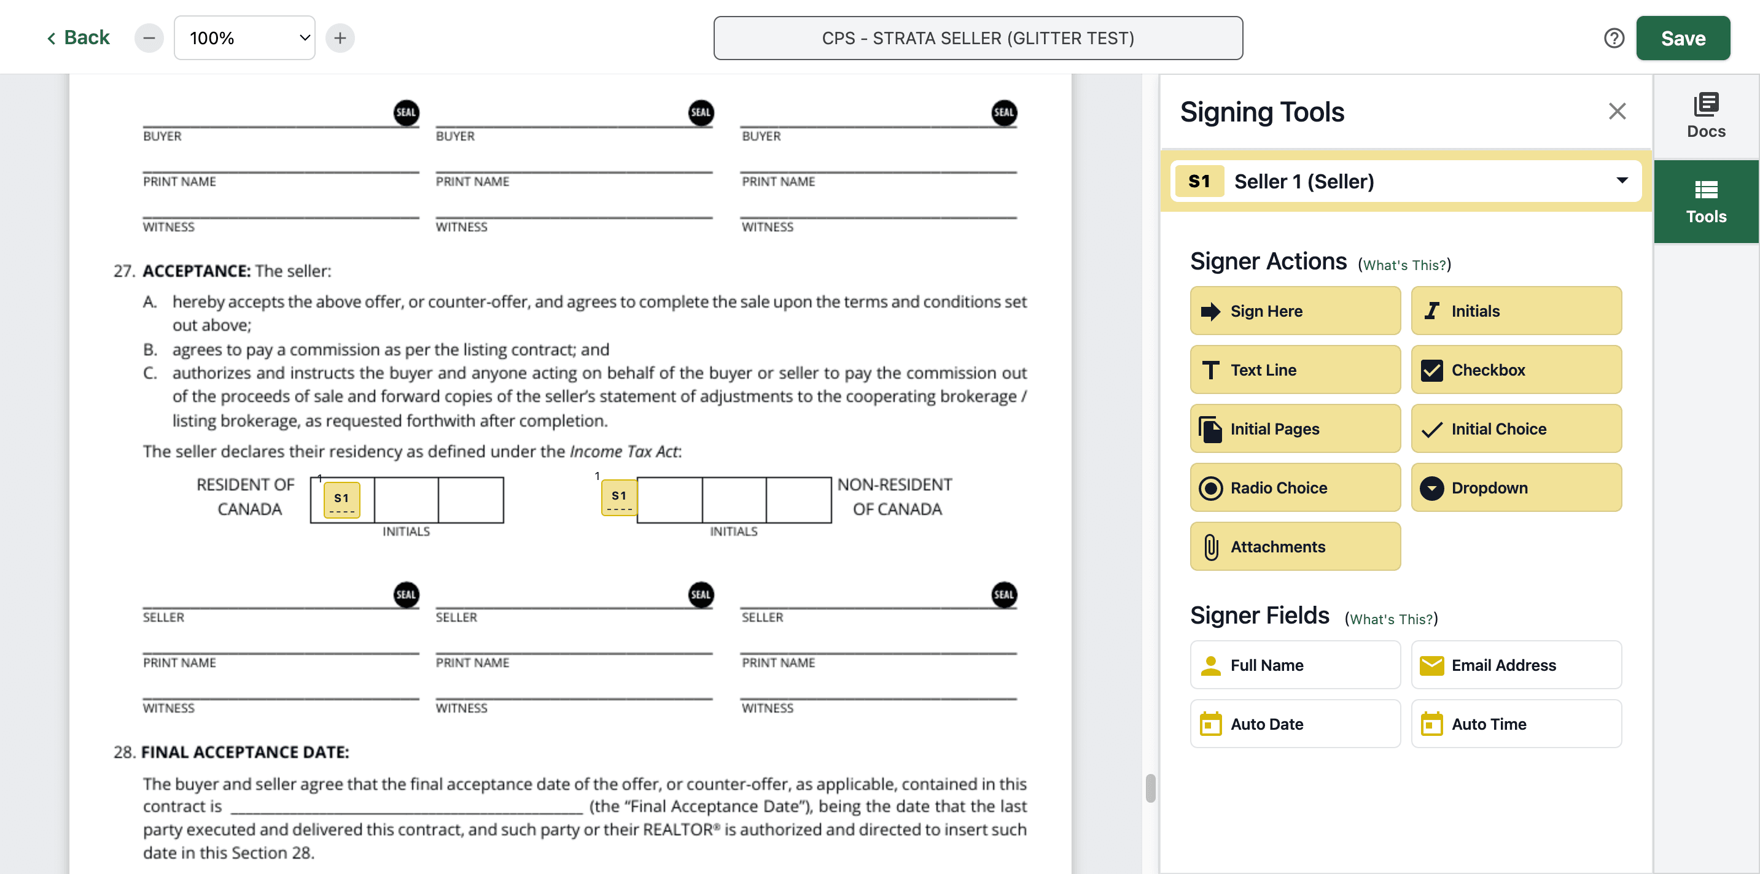Add a Text Line field
Image resolution: width=1760 pixels, height=874 pixels.
1295,369
